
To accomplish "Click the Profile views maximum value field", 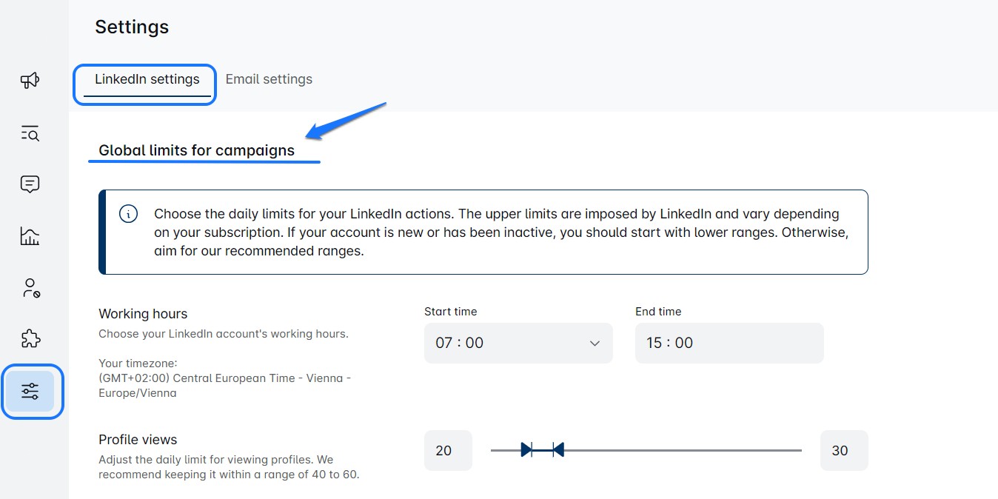I will (x=843, y=450).
